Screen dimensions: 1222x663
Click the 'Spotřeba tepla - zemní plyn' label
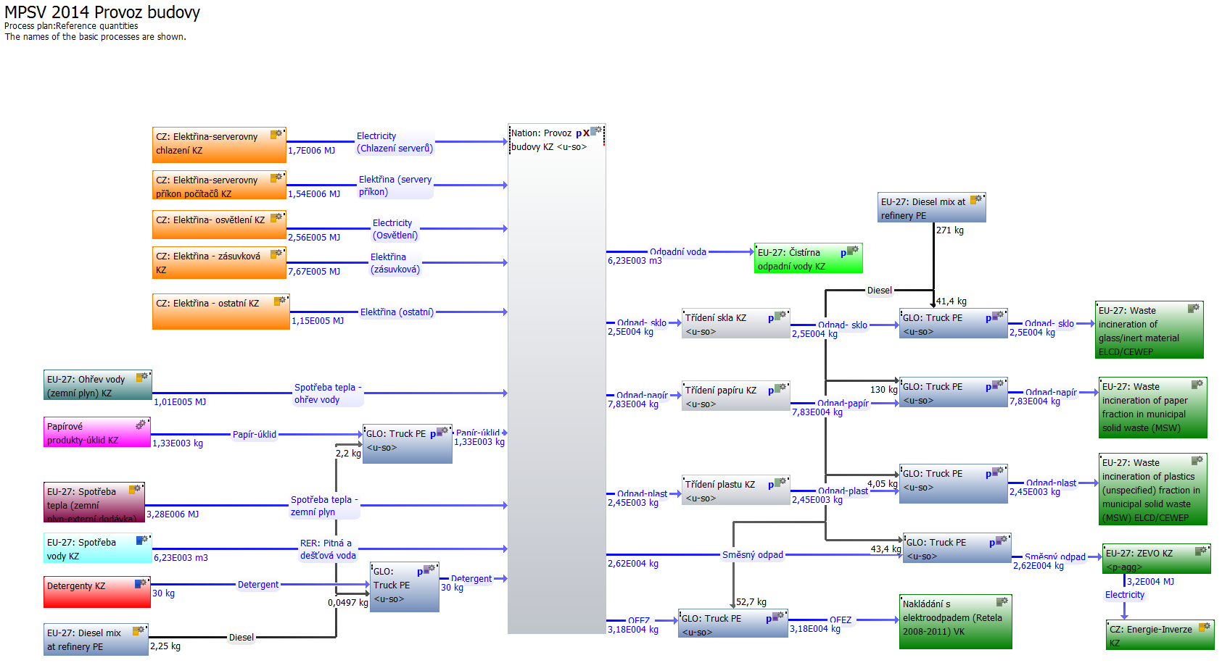324,506
